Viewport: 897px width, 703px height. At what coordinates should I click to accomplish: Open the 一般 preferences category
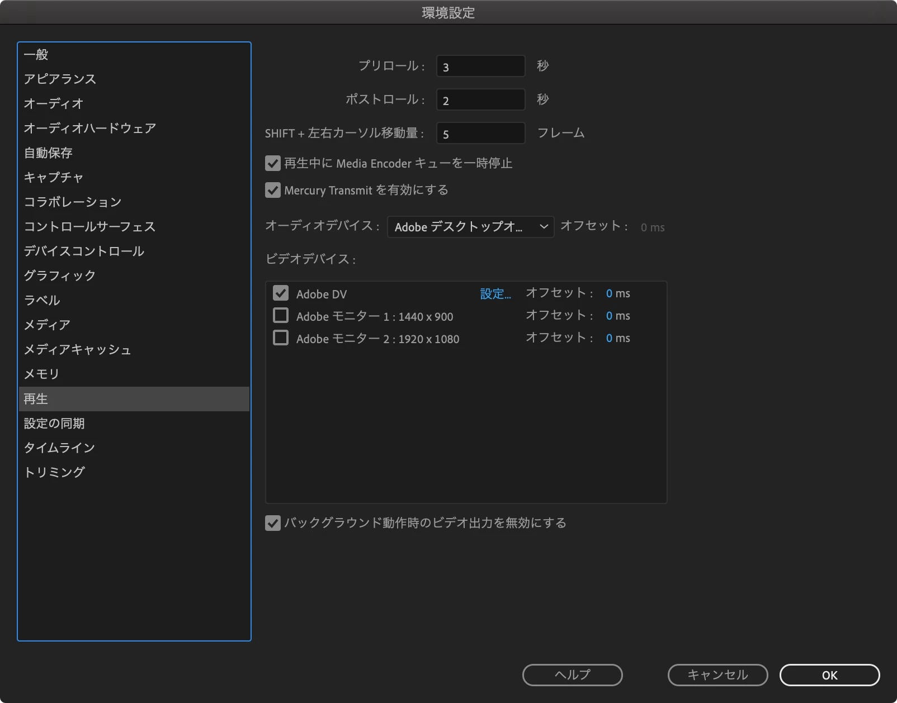134,55
